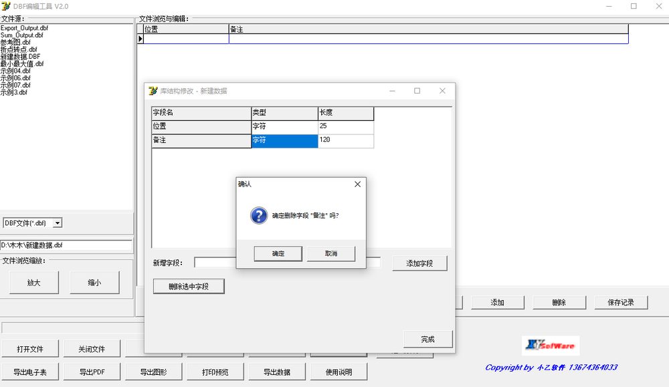Click the 导出图形 button
Viewport: 669px width, 387px height.
click(154, 372)
